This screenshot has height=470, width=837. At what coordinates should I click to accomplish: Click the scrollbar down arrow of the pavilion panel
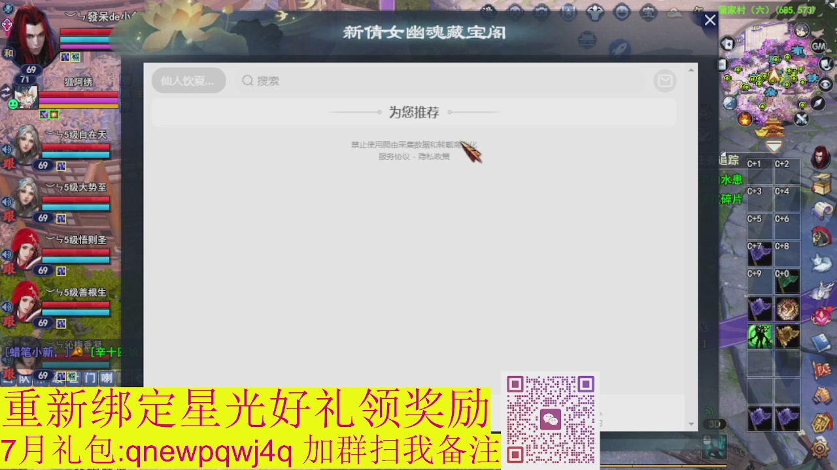point(691,424)
